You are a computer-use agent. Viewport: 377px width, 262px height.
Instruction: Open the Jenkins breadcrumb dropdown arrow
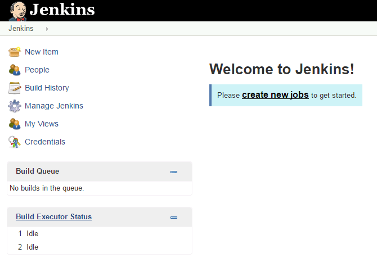tap(47, 29)
